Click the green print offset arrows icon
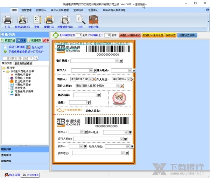The width and height of the screenshot is (210, 178). (56, 35)
